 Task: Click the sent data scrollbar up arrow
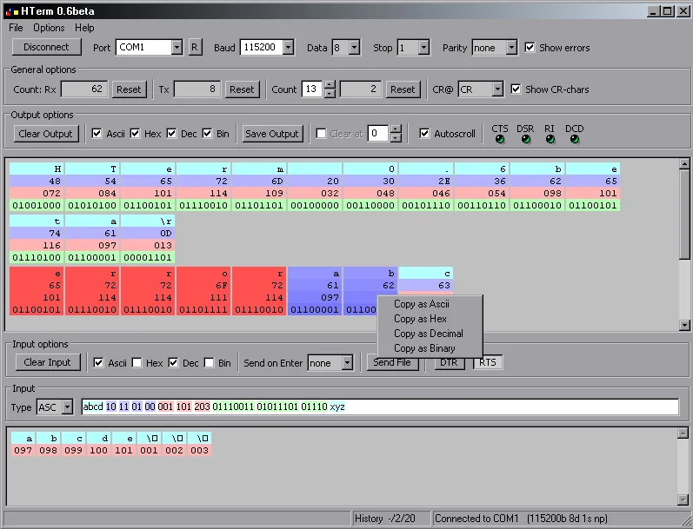683,433
